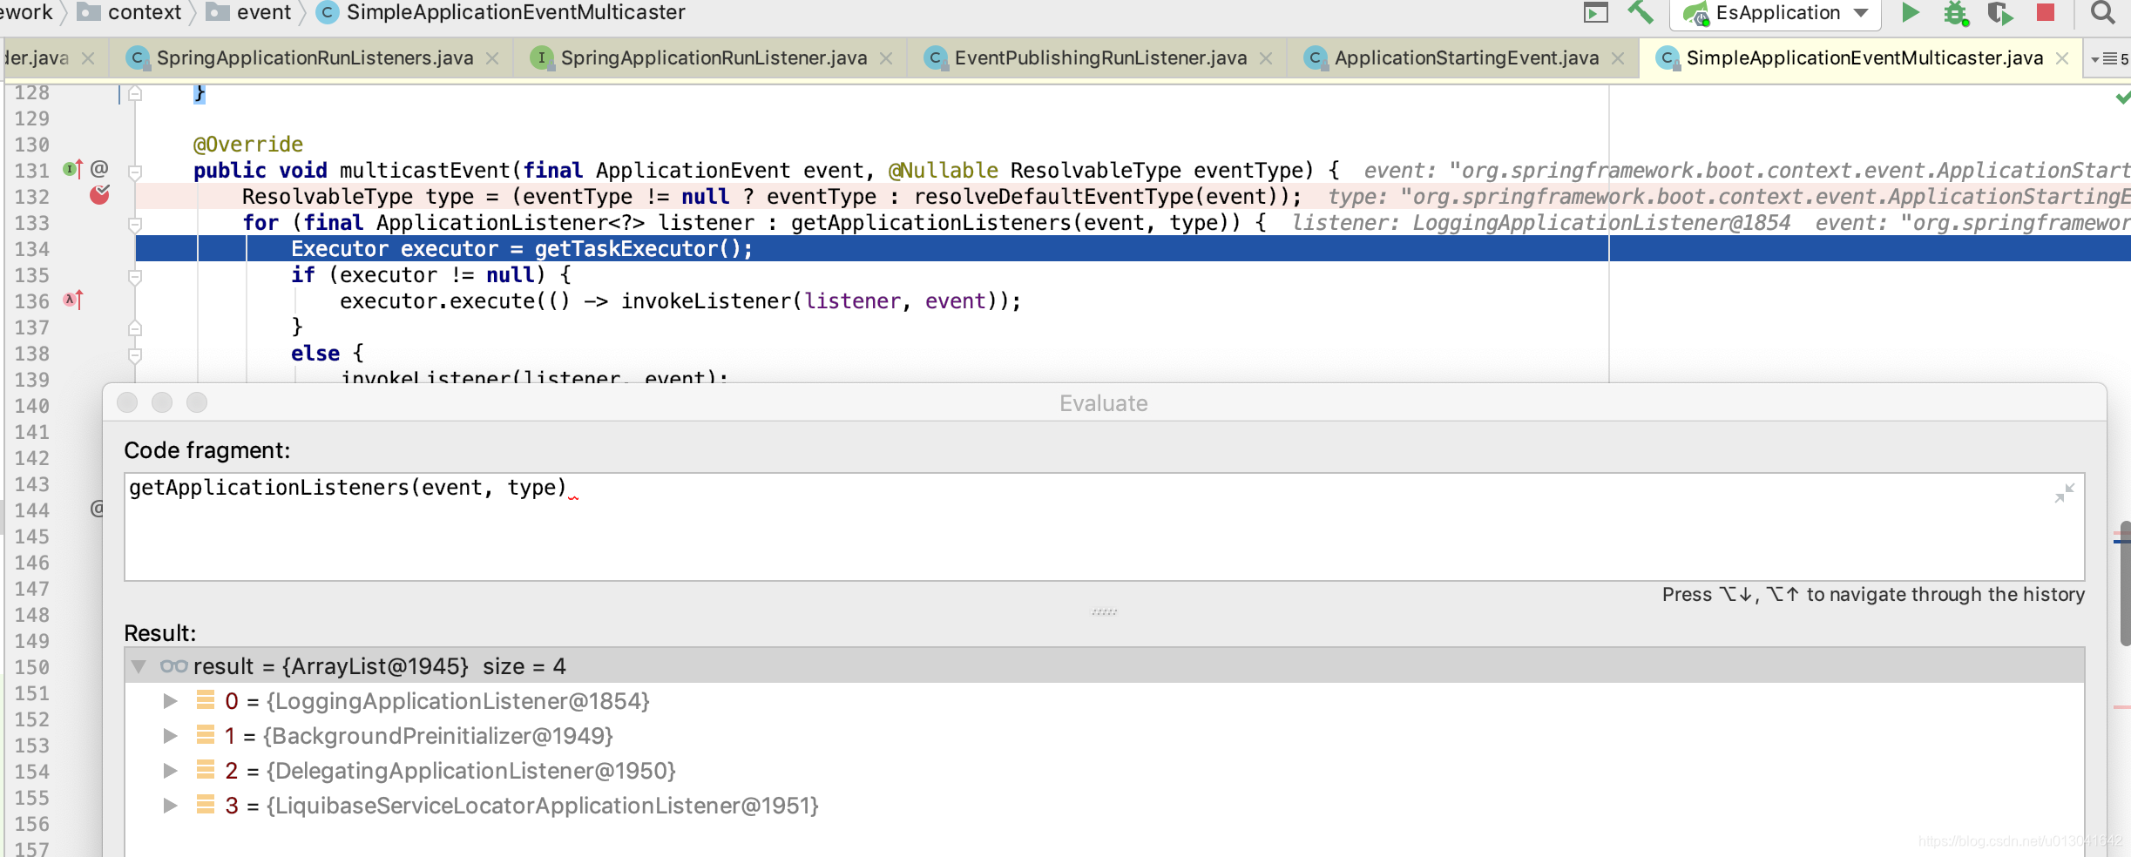Click the lambda gutter icon on line 136
This screenshot has height=857, width=2131.
click(x=72, y=300)
